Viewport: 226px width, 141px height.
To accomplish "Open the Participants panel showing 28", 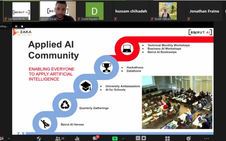I will 60,138.
